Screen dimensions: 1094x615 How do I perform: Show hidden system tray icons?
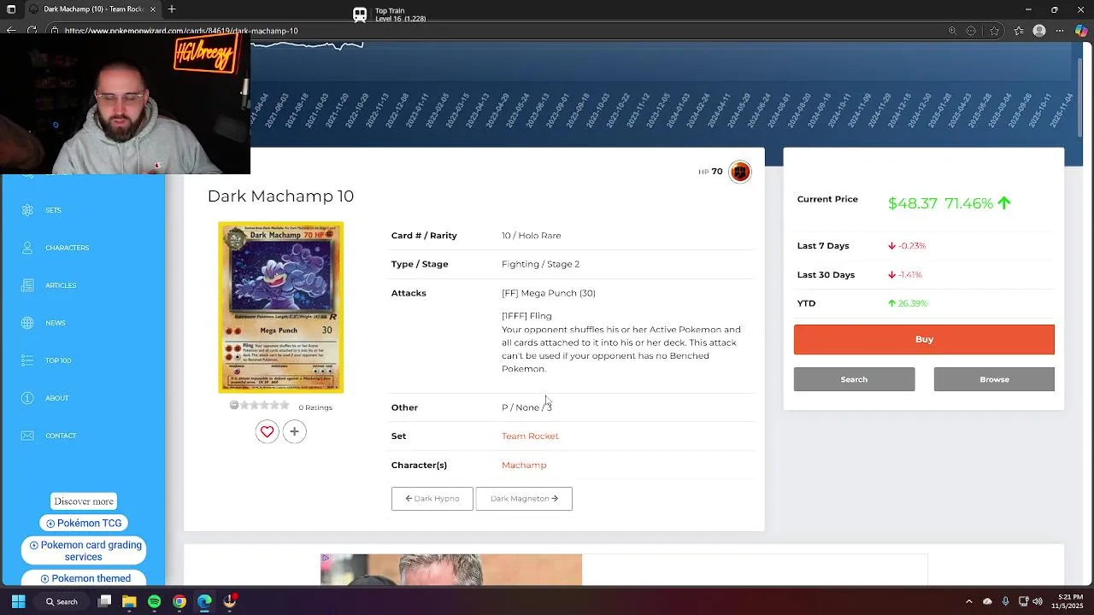coord(968,601)
